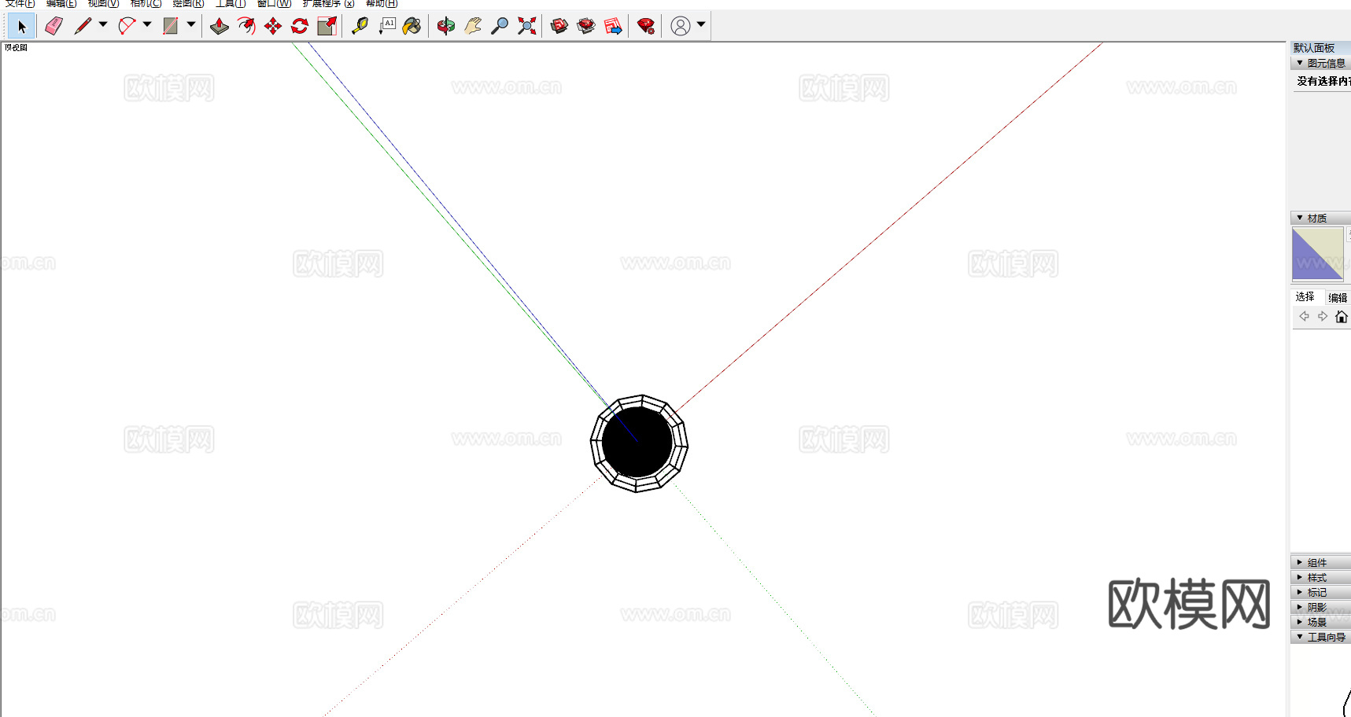Click the black circular model in viewport

[638, 443]
